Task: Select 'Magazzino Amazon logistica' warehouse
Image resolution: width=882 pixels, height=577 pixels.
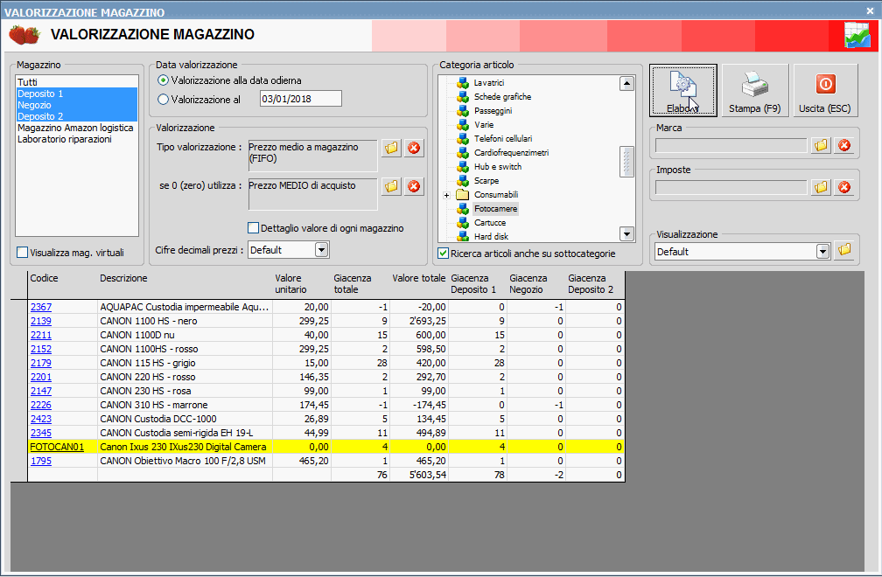Action: tap(75, 129)
